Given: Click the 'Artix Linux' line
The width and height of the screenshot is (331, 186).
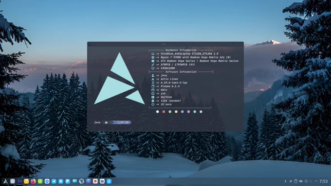Looking at the screenshot, I should (169, 79).
